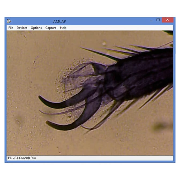The height and width of the screenshot is (180, 180).
Task: Click the 'PC VGA Camer@ Plus' status text
Action: 22,158
